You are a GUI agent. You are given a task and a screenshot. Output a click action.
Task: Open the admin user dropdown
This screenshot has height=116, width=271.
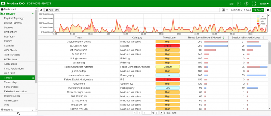264,4
